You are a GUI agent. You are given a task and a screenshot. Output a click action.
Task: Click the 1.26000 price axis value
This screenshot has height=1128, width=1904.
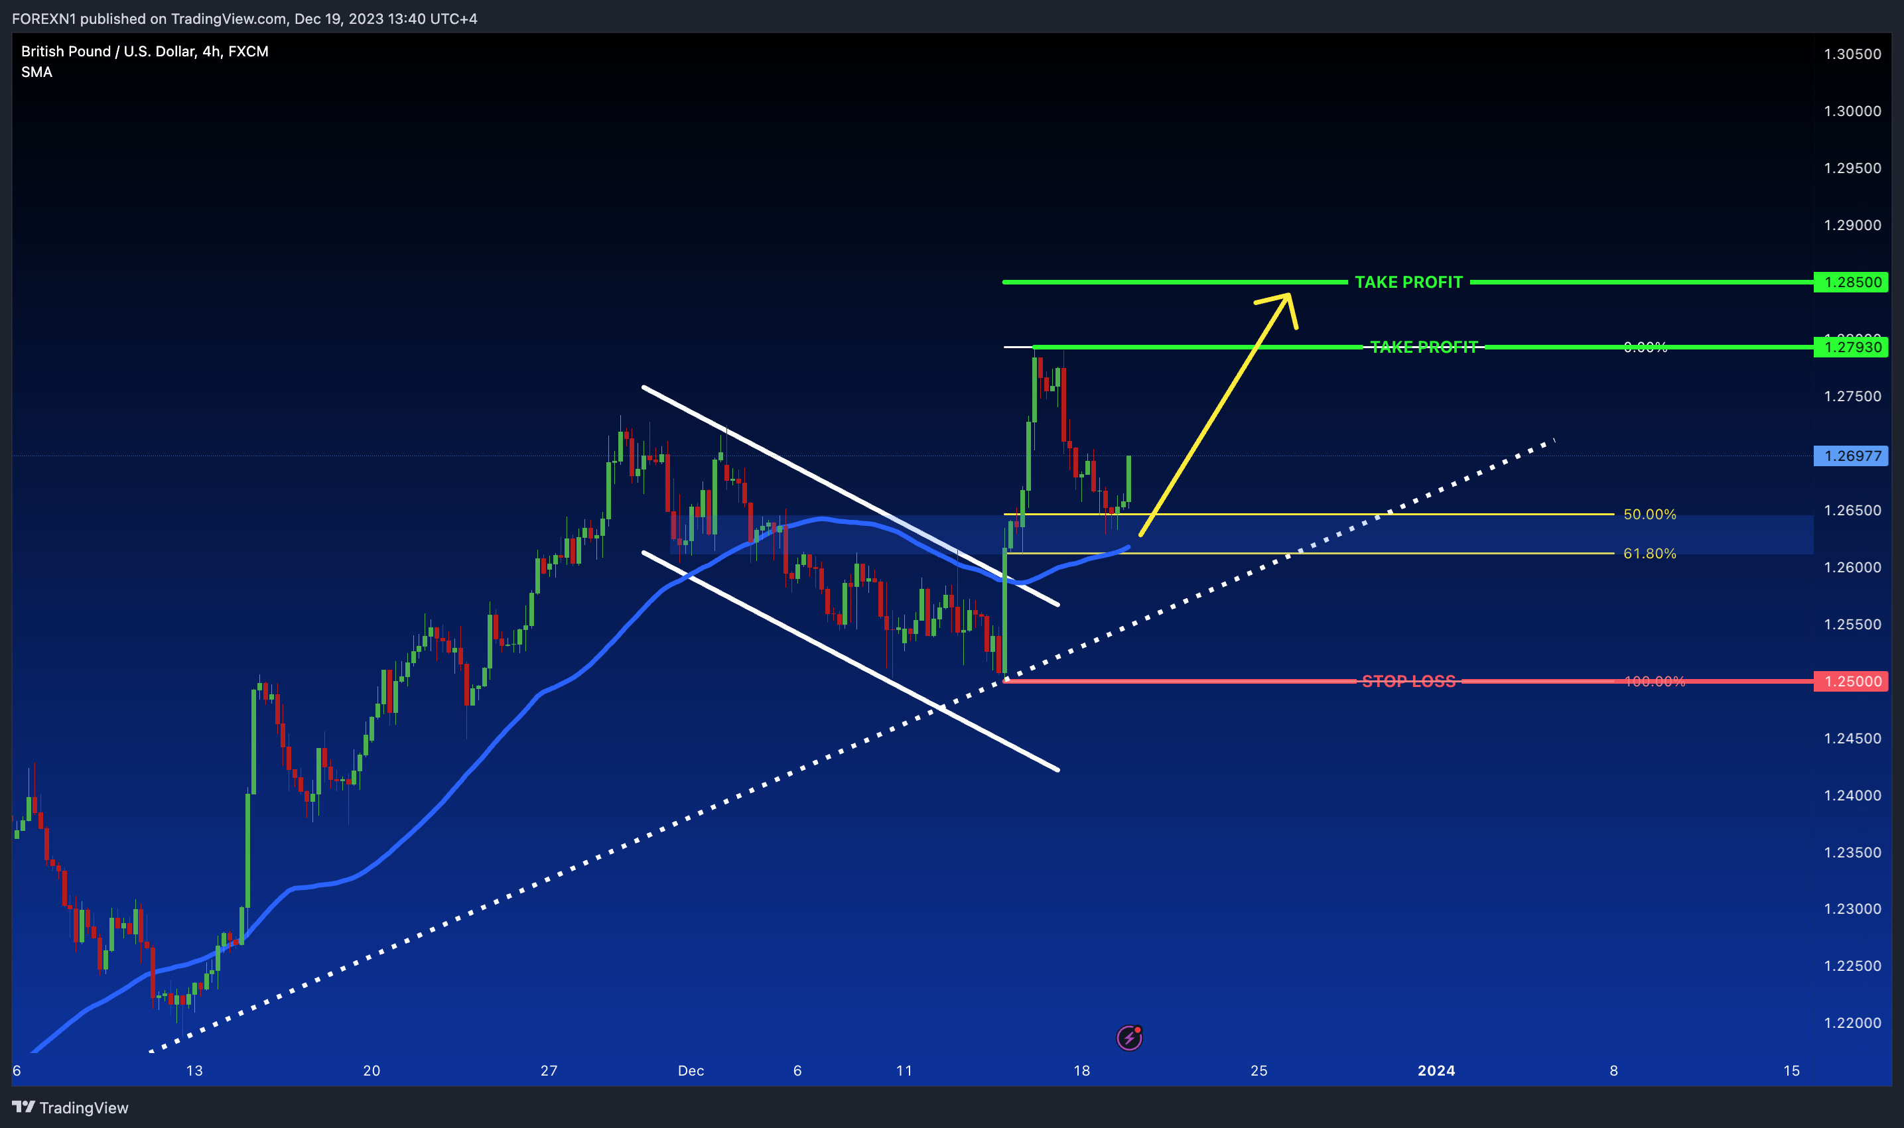pyautogui.click(x=1852, y=567)
